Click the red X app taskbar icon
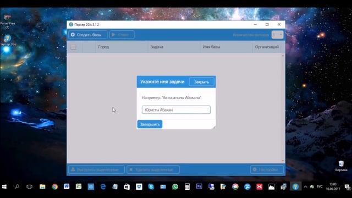This screenshot has height=198, width=352. tap(259, 187)
